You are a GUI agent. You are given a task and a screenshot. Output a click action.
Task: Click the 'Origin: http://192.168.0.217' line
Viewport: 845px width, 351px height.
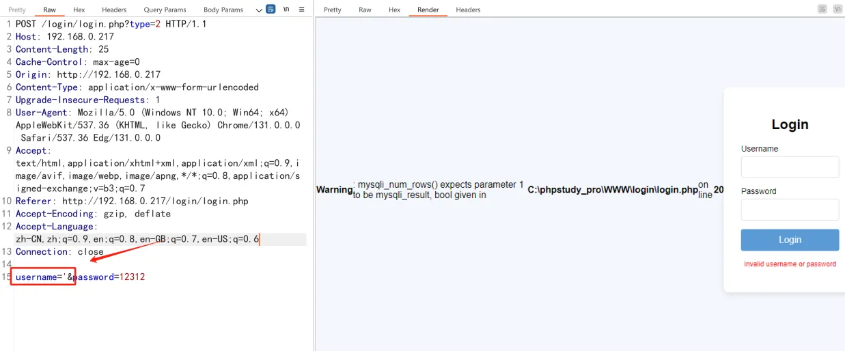pyautogui.click(x=88, y=74)
